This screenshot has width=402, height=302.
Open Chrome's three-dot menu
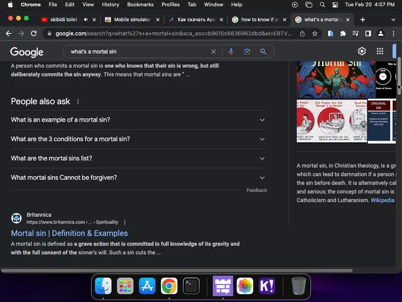click(393, 34)
